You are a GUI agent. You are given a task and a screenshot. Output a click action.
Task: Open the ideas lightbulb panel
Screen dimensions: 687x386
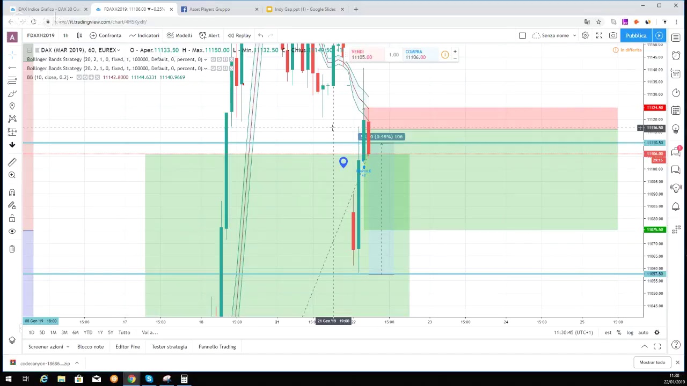(x=676, y=129)
